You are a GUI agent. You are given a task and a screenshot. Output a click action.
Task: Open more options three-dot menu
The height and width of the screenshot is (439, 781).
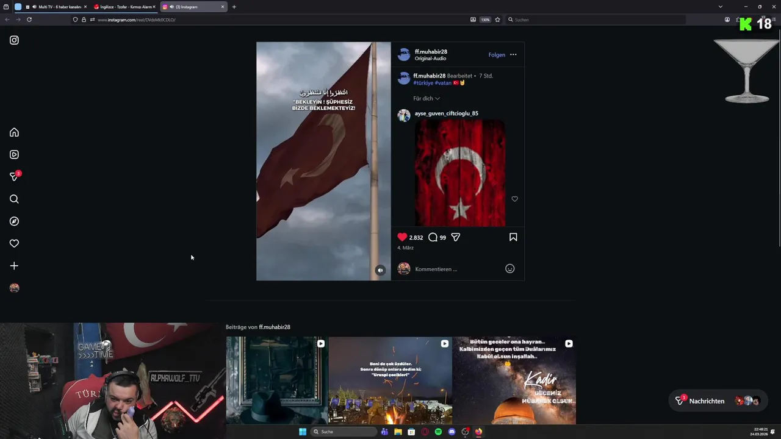pyautogui.click(x=513, y=55)
